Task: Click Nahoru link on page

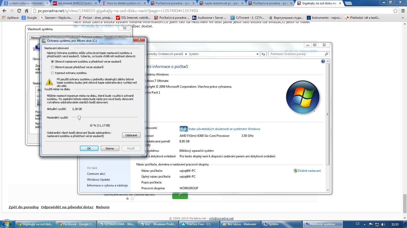Action: 103,207
